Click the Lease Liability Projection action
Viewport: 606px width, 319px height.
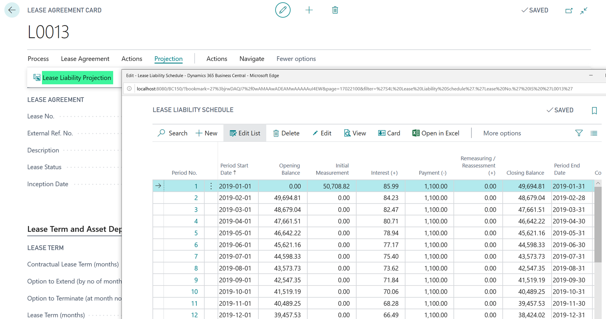coord(73,78)
